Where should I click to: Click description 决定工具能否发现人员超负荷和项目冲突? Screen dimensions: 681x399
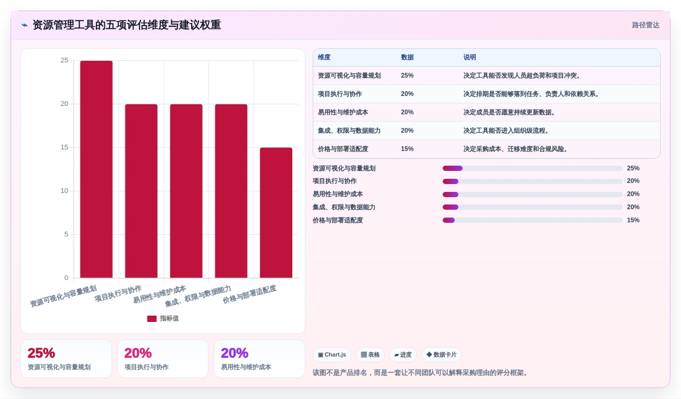[523, 76]
